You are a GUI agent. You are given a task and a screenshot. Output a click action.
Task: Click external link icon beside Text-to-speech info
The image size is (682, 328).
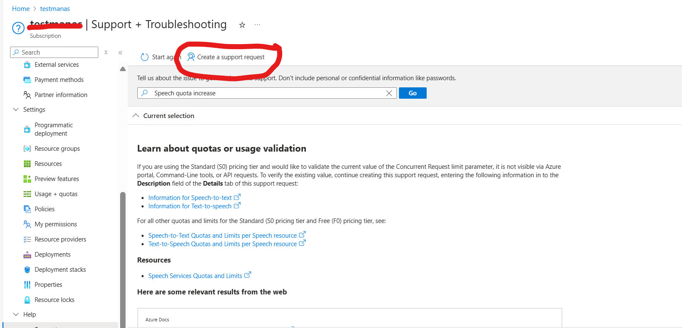[237, 205]
